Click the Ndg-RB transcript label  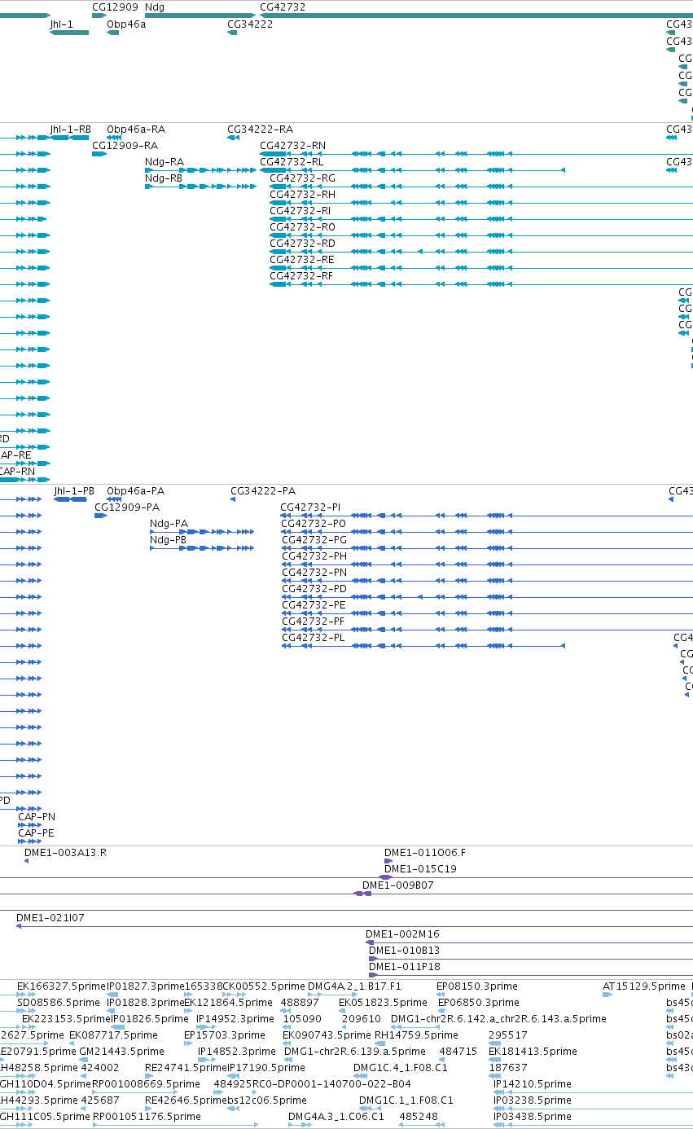click(164, 178)
